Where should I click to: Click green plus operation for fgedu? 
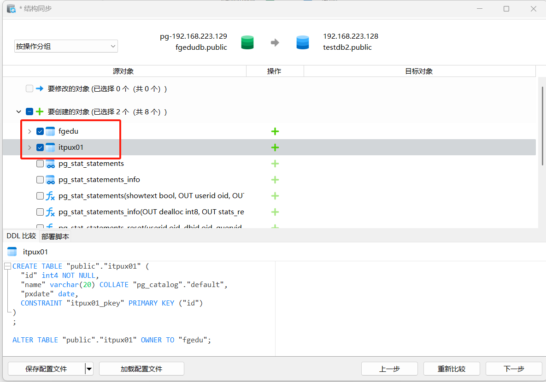[x=275, y=131]
